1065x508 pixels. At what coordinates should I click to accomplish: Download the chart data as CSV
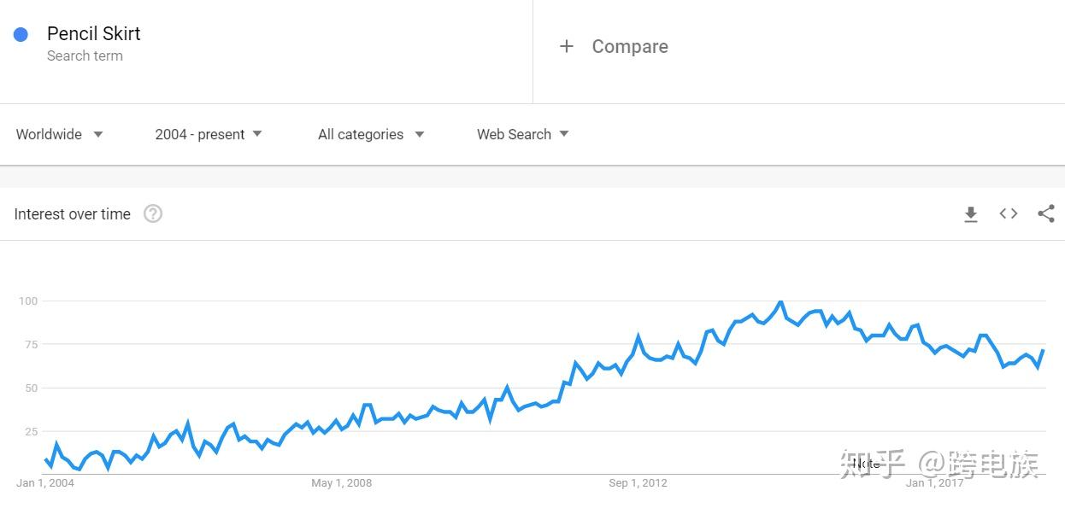[x=970, y=214]
